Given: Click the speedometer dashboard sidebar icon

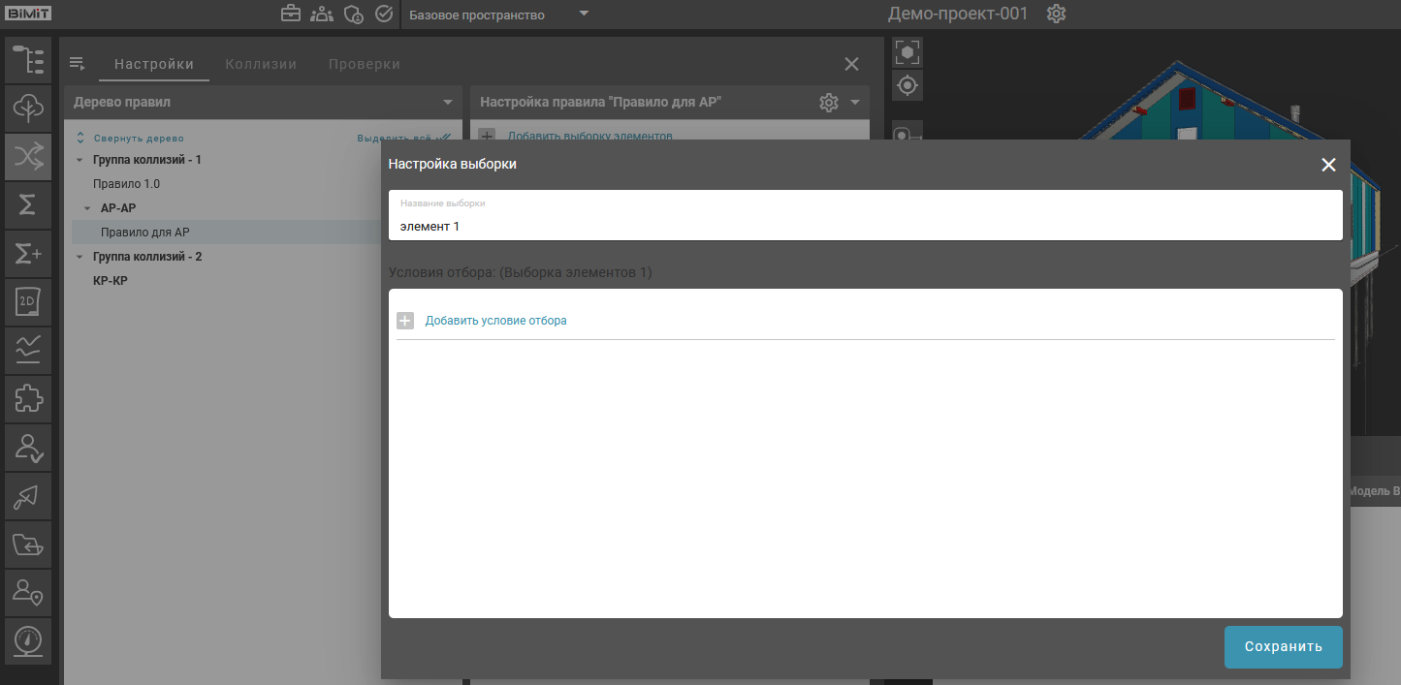Looking at the screenshot, I should coord(28,641).
